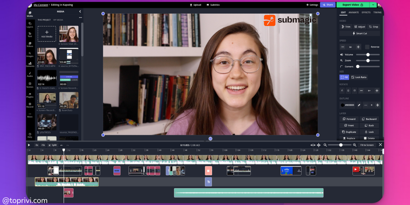Collapse the Media panel with the chevron
Image resolution: width=410 pixels, height=205 pixels.
click(x=80, y=11)
